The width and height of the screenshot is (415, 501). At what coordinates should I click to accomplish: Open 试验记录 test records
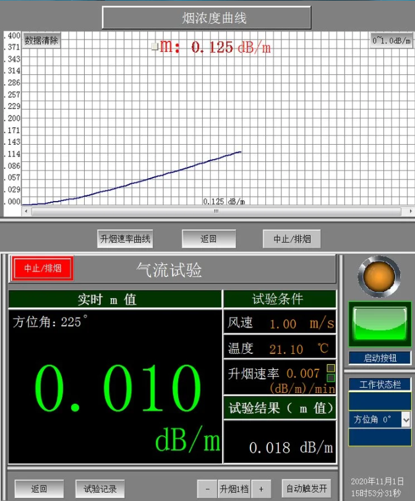(100, 489)
